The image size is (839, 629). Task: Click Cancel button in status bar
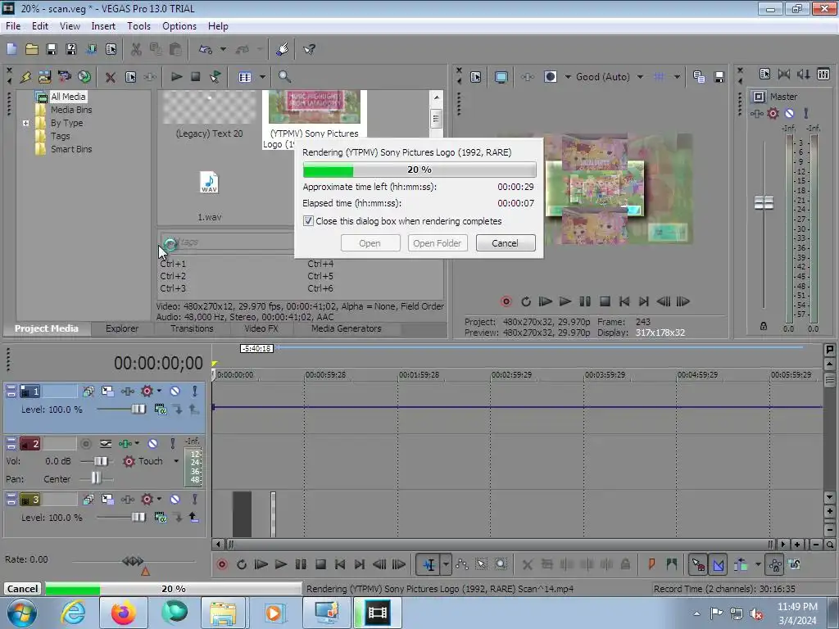click(22, 588)
